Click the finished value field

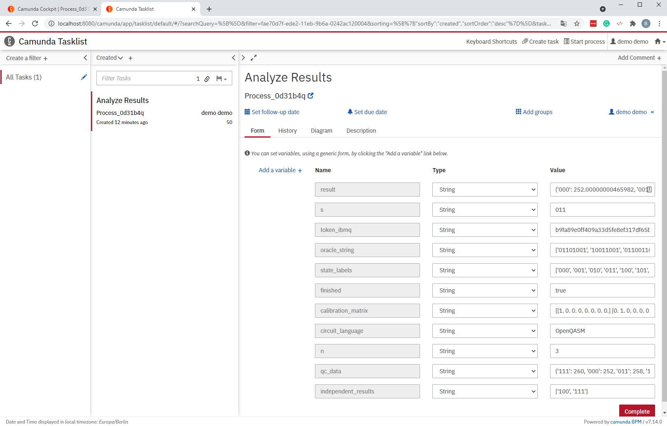(x=602, y=290)
